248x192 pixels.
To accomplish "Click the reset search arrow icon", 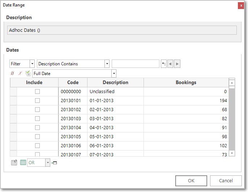I will [x=164, y=64].
